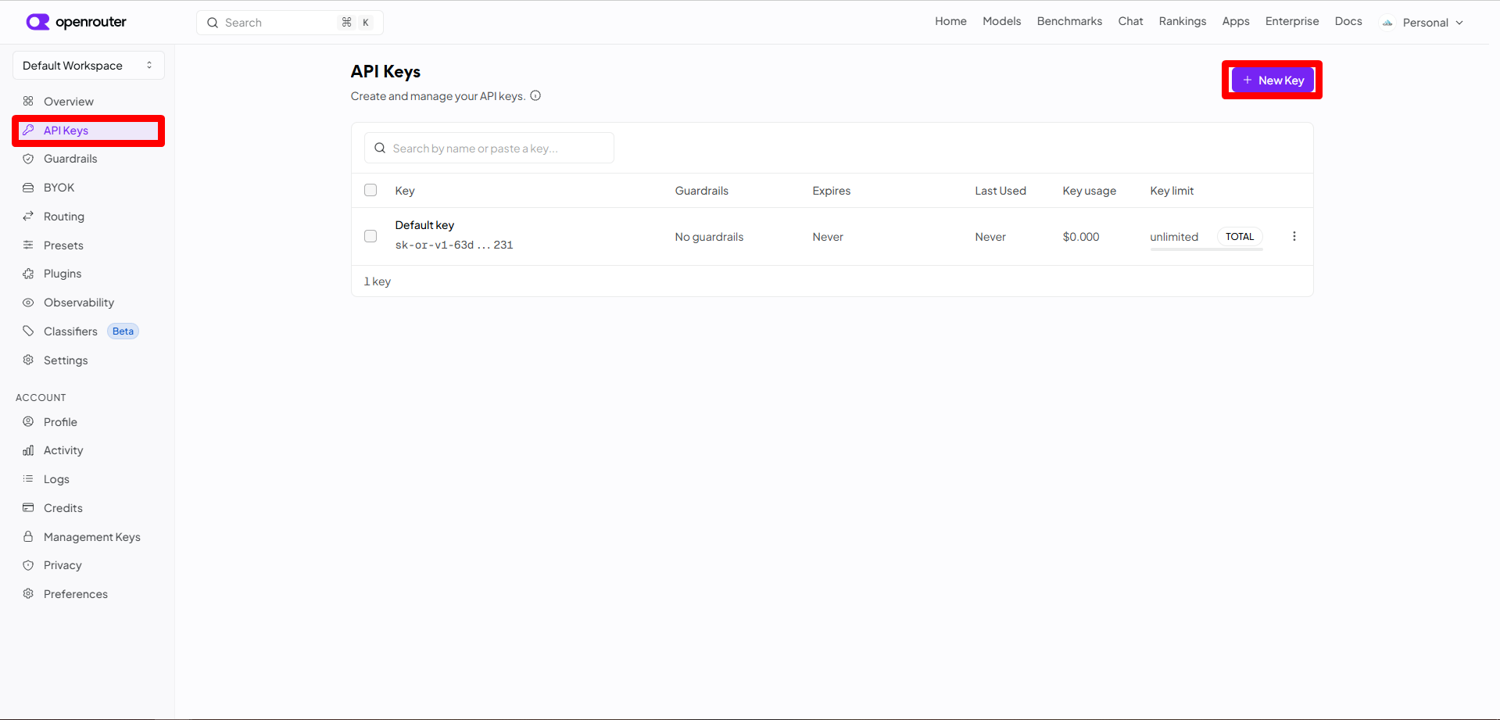This screenshot has height=720, width=1500.
Task: Click the API Keys key icon
Action: tap(28, 130)
